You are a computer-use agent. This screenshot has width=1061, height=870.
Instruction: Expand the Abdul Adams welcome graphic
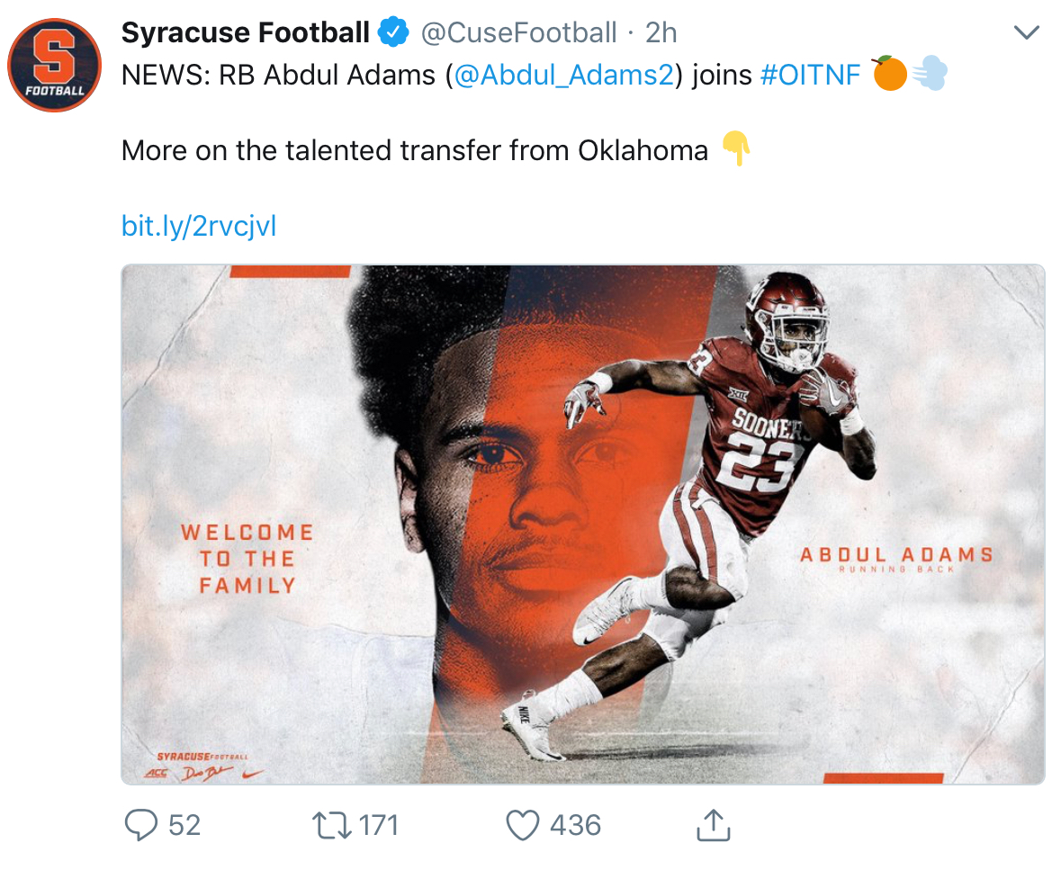click(x=583, y=524)
